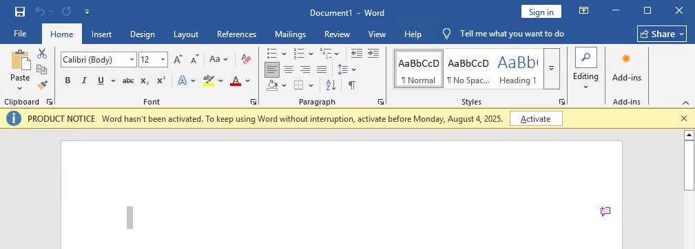Apply yellow text highlight color
695x249 pixels.
[208, 80]
